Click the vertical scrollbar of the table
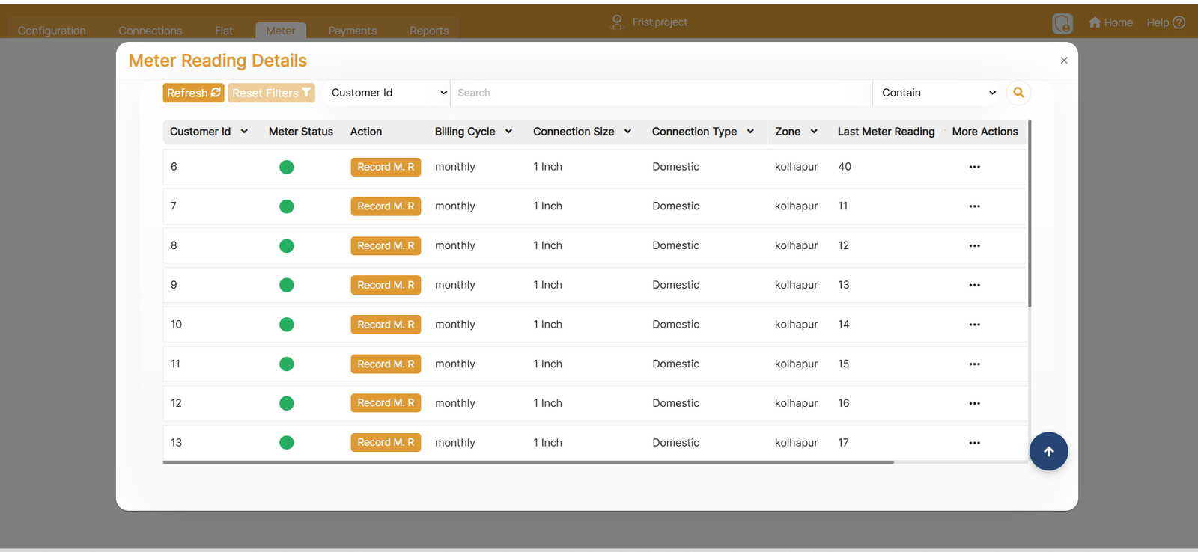The width and height of the screenshot is (1198, 552). point(1030,213)
